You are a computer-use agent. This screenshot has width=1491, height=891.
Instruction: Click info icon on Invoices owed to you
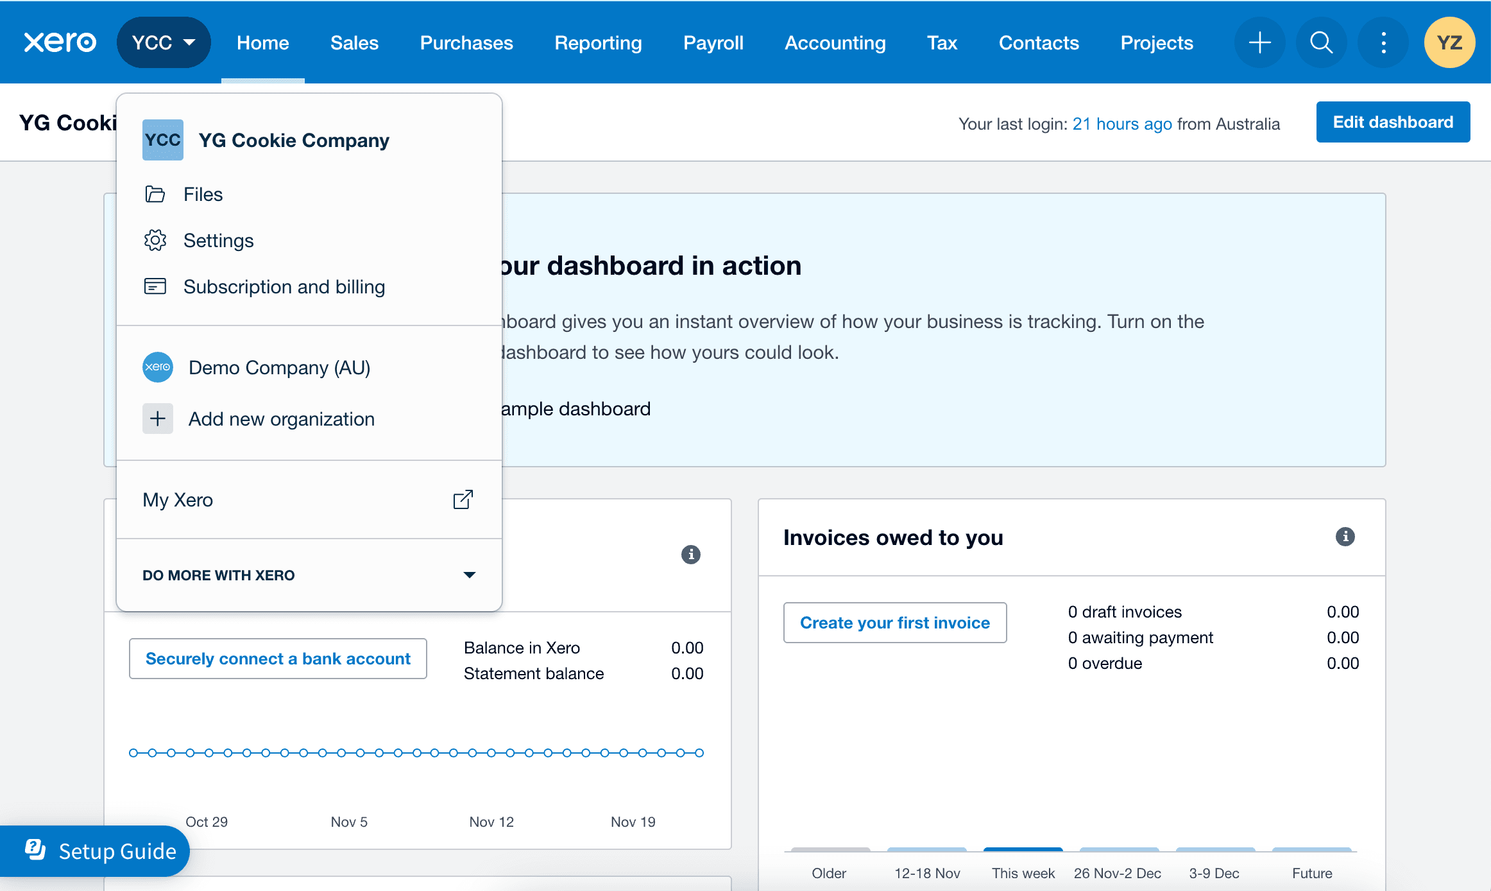(x=1345, y=537)
